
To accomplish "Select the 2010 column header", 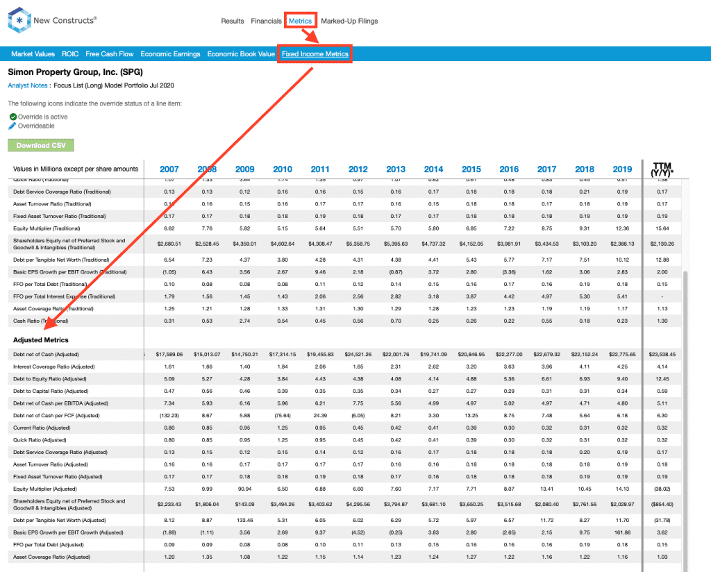I will pyautogui.click(x=283, y=169).
